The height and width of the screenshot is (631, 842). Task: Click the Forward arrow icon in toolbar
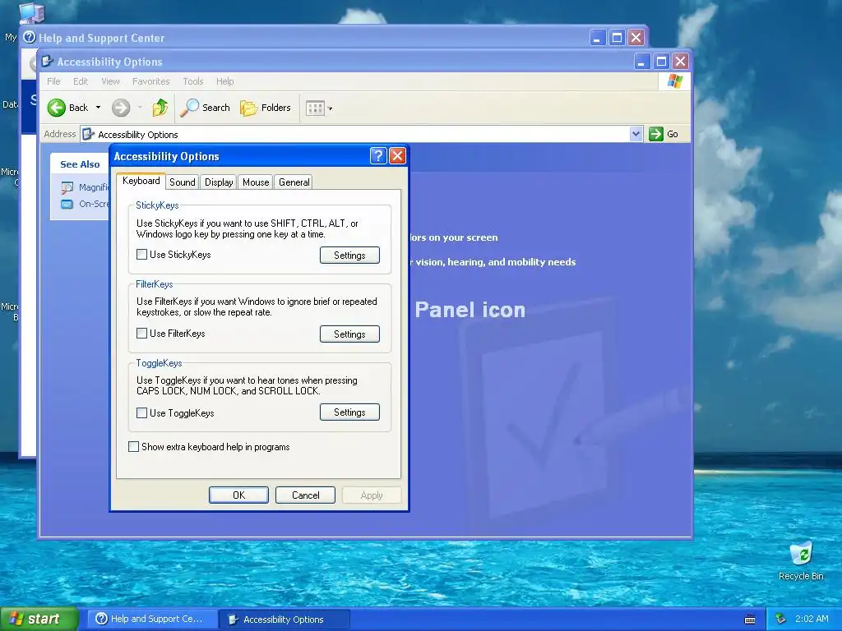[121, 108]
